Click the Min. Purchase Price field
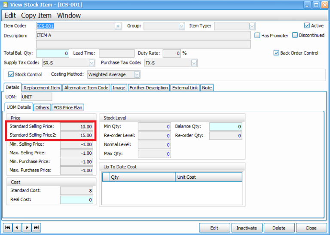330x235 pixels. (x=77, y=162)
